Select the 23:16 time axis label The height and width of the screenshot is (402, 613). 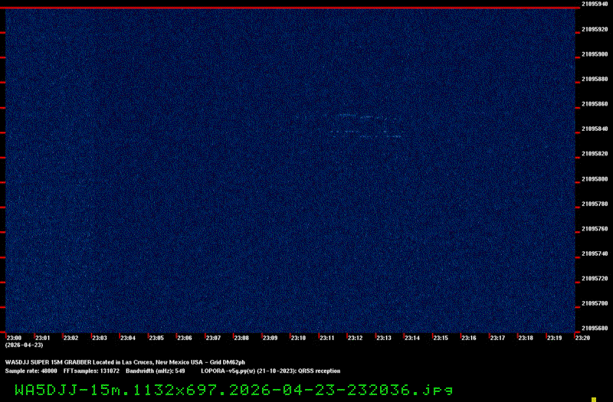pos(469,338)
